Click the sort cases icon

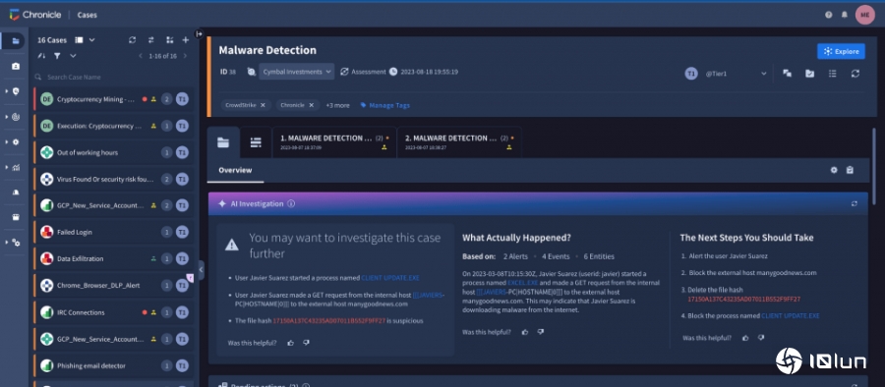click(41, 56)
